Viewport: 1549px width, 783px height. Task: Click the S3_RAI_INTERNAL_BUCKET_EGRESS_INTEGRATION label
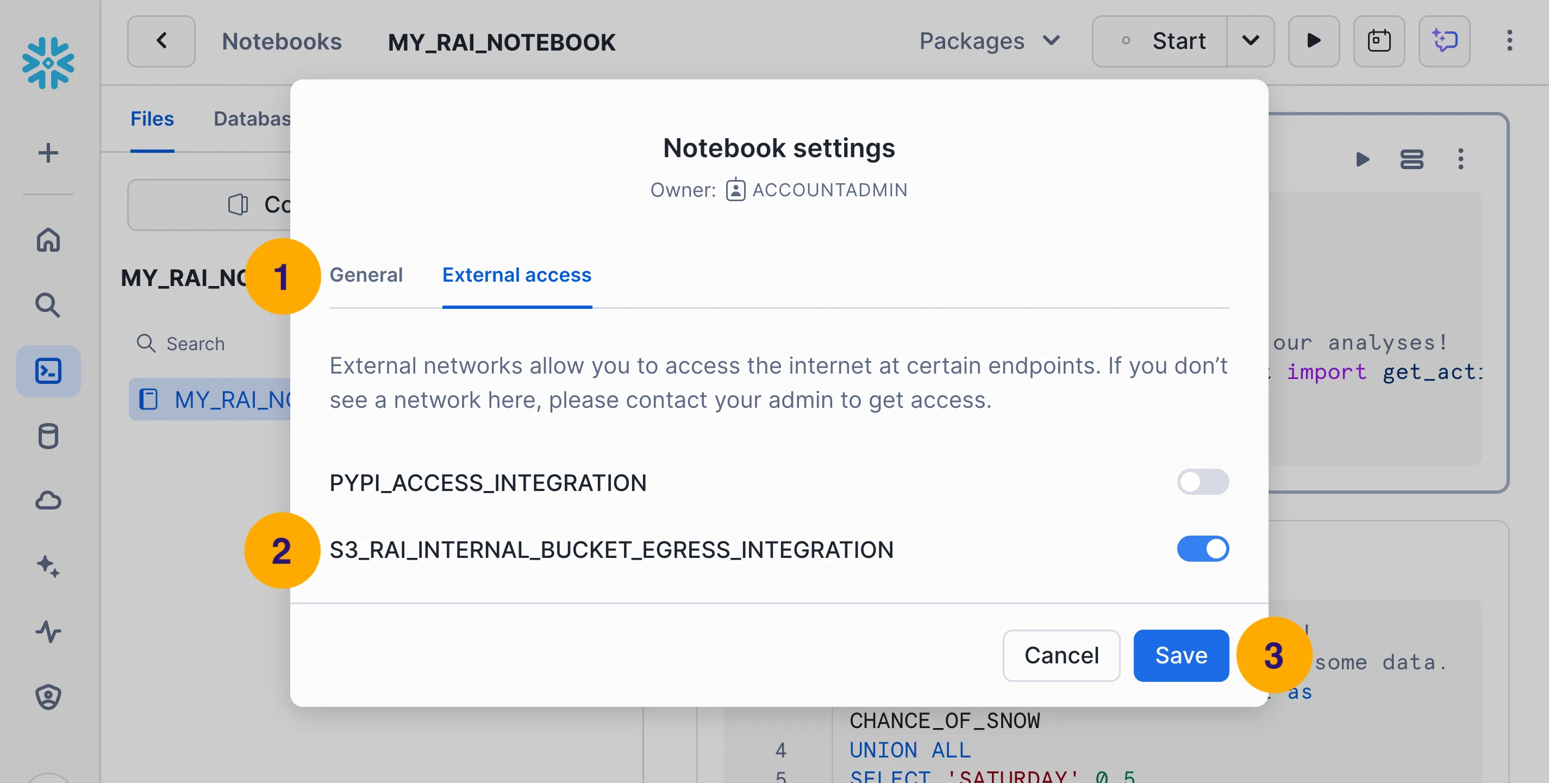611,549
